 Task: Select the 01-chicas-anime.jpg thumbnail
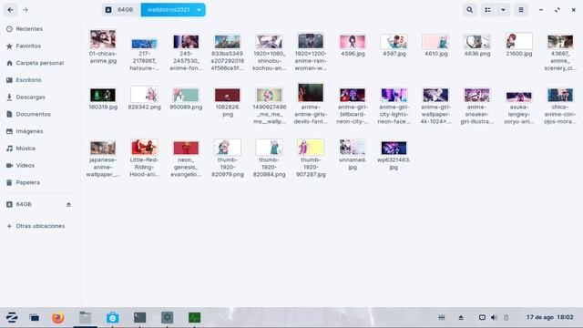coord(103,39)
